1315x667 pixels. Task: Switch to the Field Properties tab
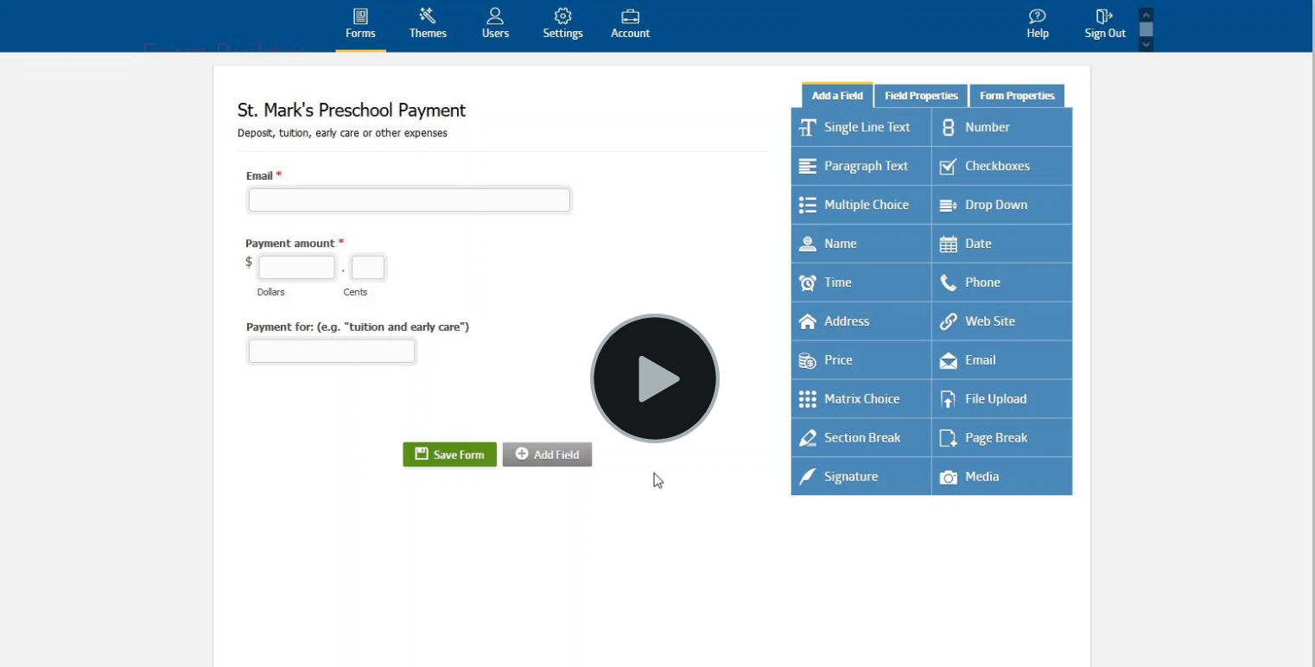click(921, 96)
